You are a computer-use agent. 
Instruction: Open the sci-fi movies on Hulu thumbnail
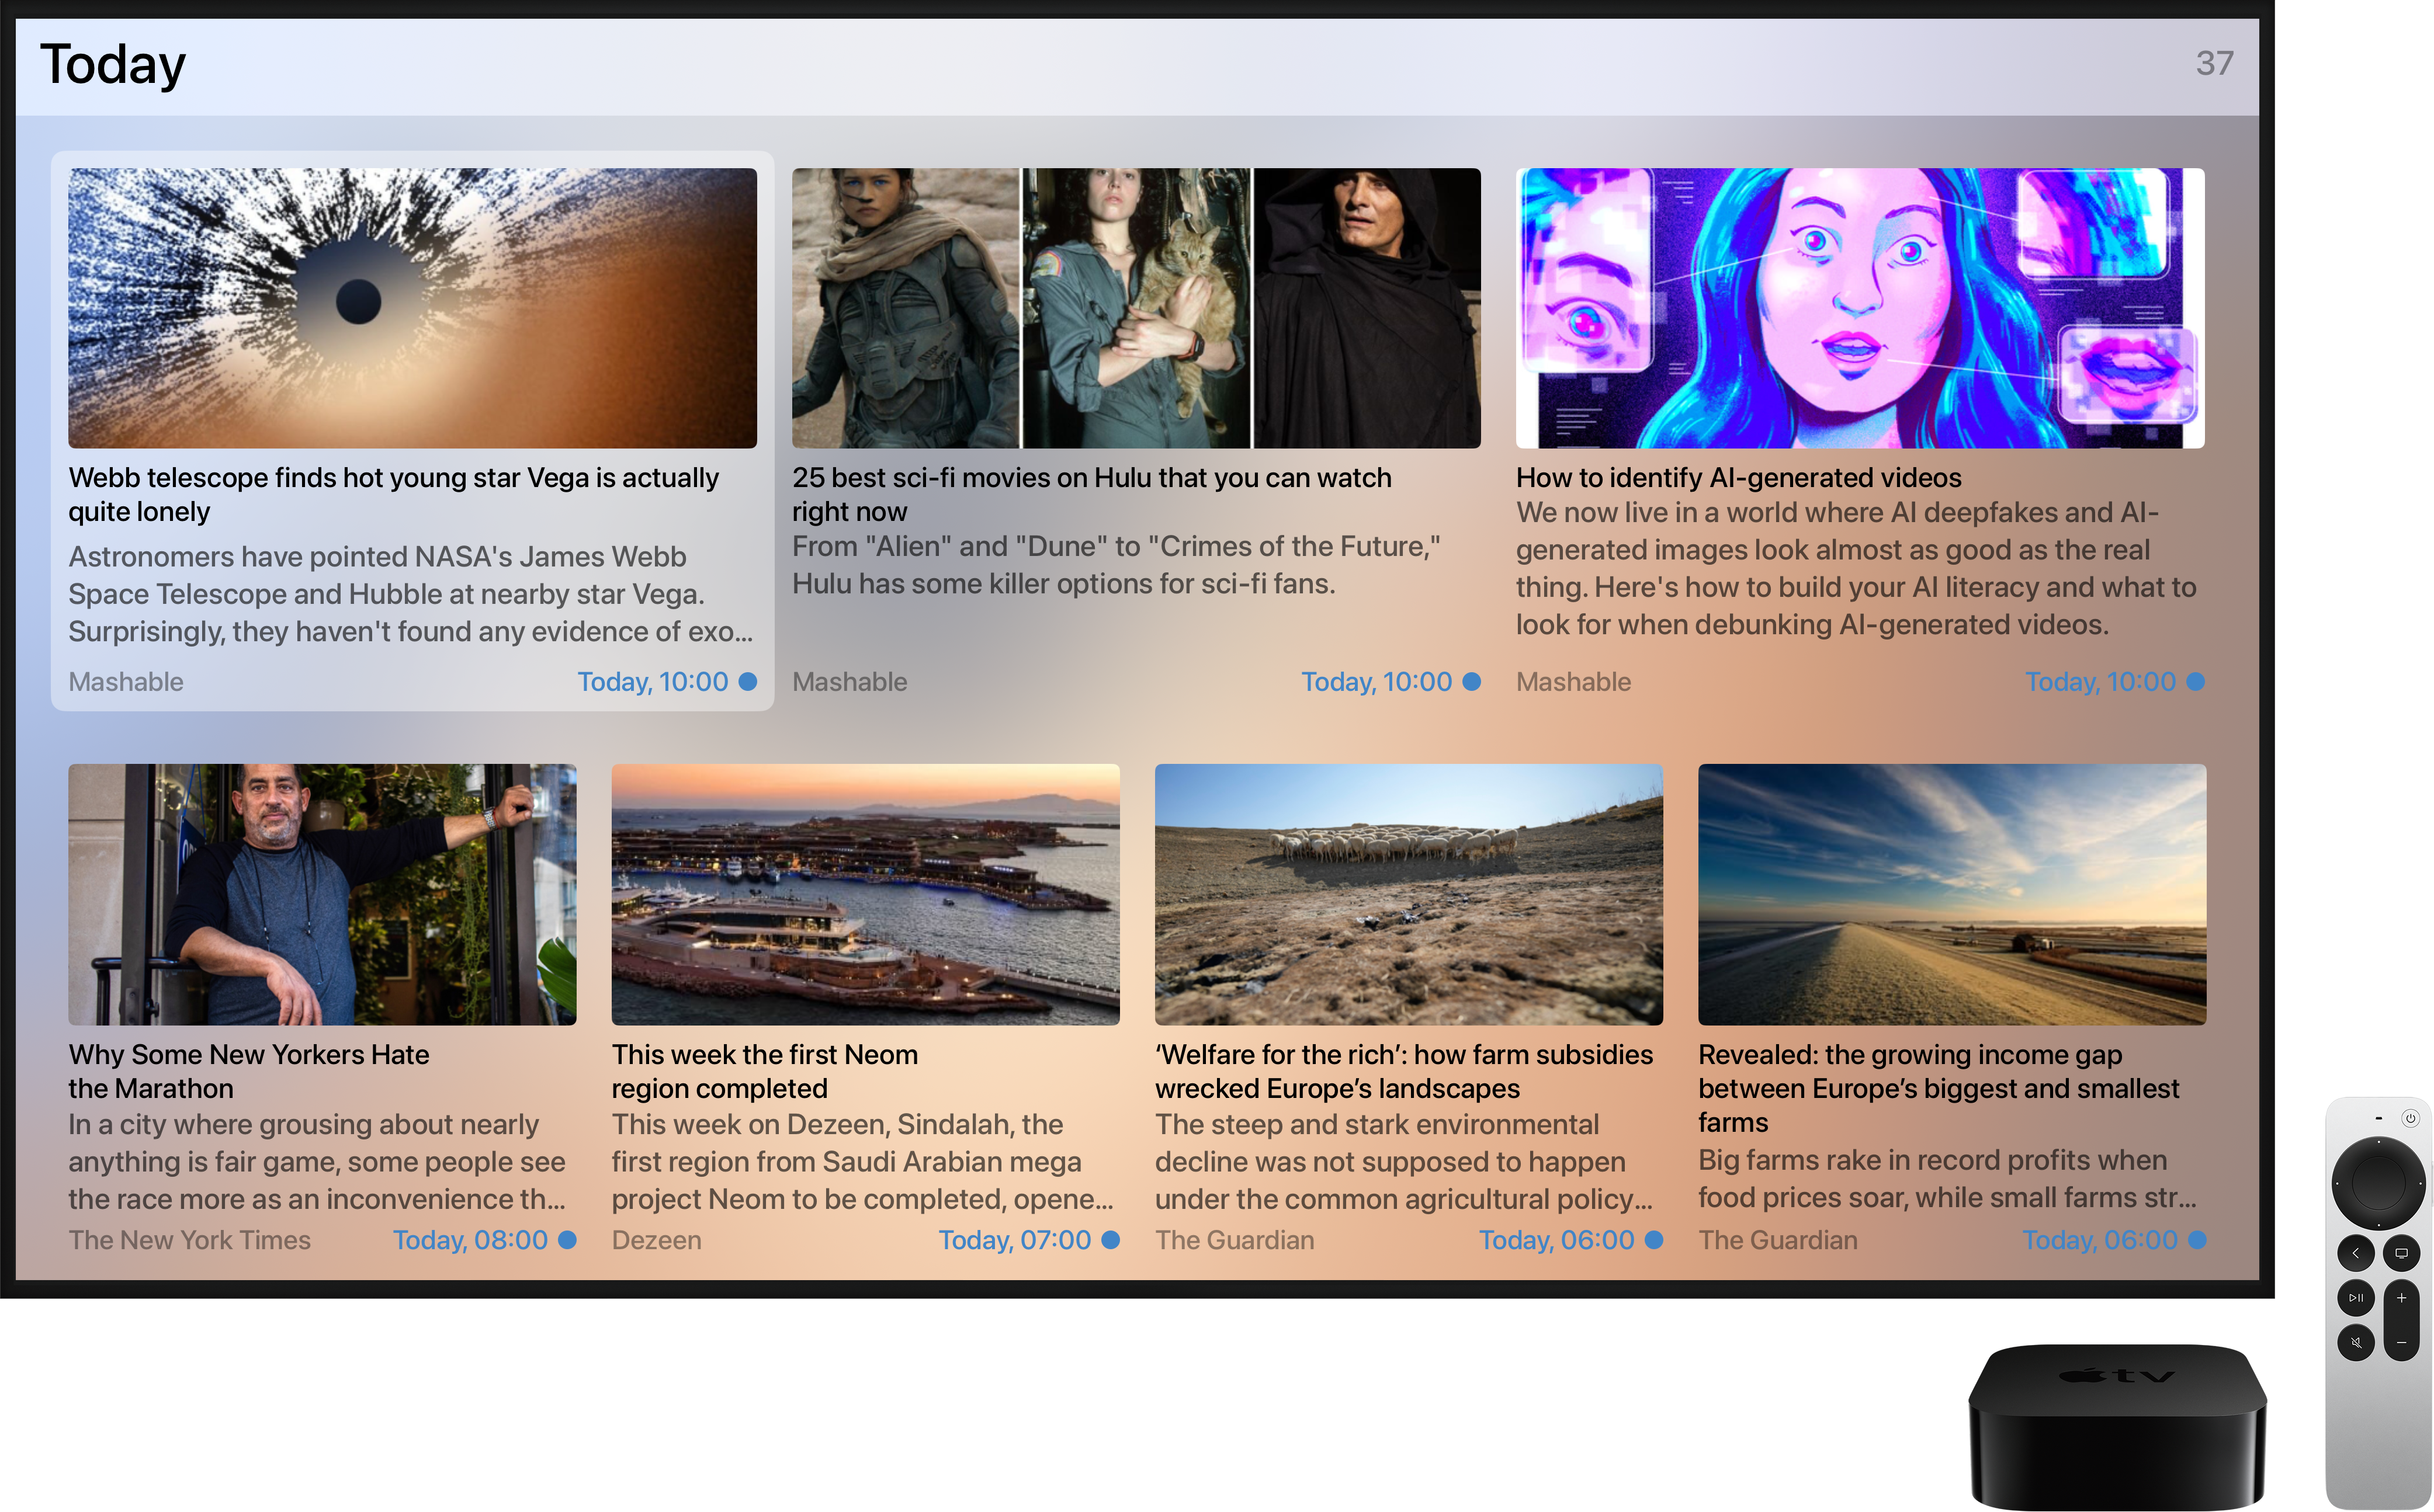tap(1135, 308)
